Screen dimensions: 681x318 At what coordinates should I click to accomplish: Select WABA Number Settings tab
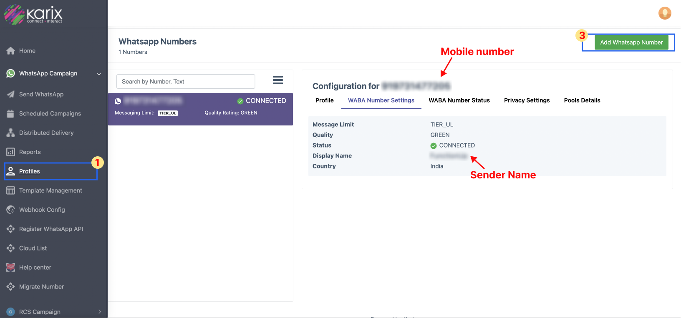pyautogui.click(x=381, y=100)
